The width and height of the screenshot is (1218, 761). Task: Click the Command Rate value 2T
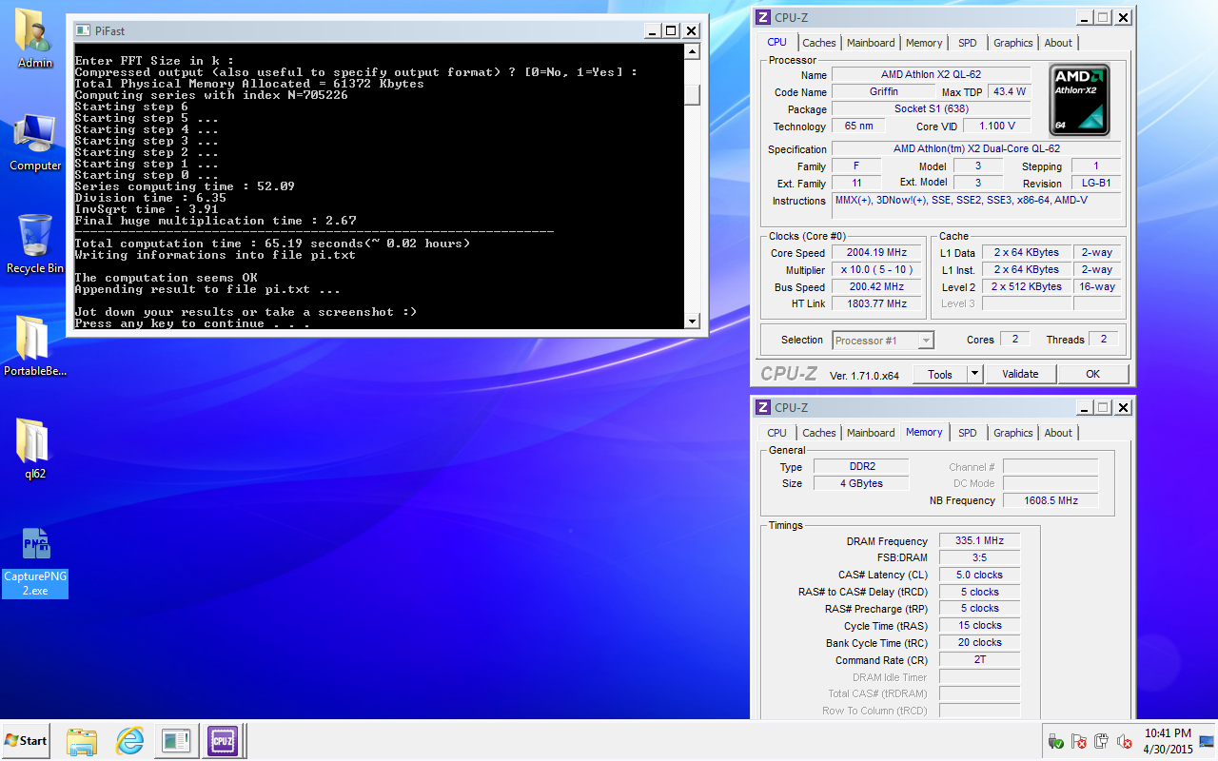(979, 660)
